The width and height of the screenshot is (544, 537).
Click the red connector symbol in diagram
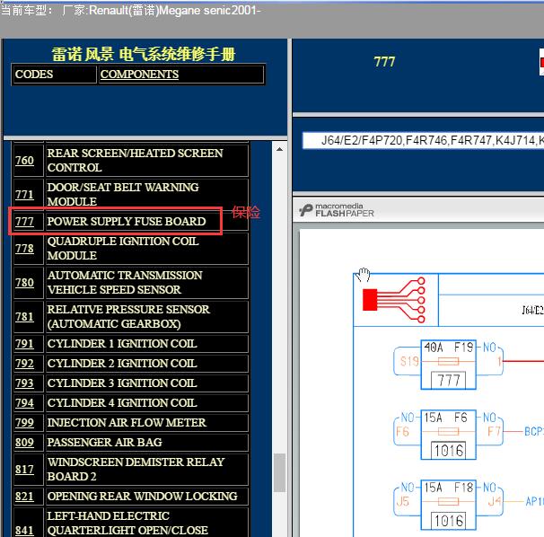[x=393, y=300]
